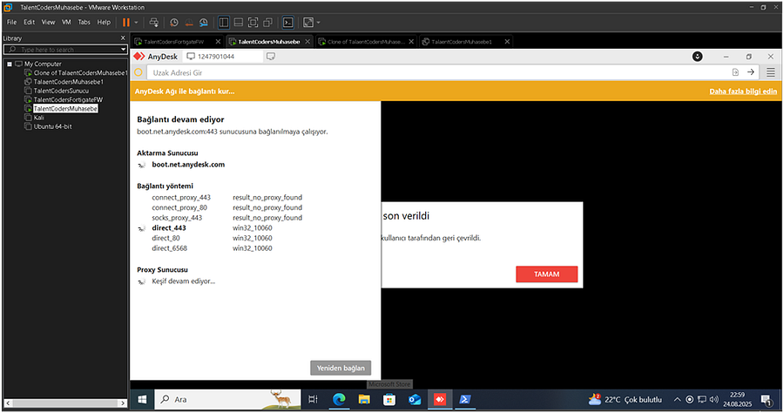
Task: Switch to Unity mode
Action: tap(268, 23)
